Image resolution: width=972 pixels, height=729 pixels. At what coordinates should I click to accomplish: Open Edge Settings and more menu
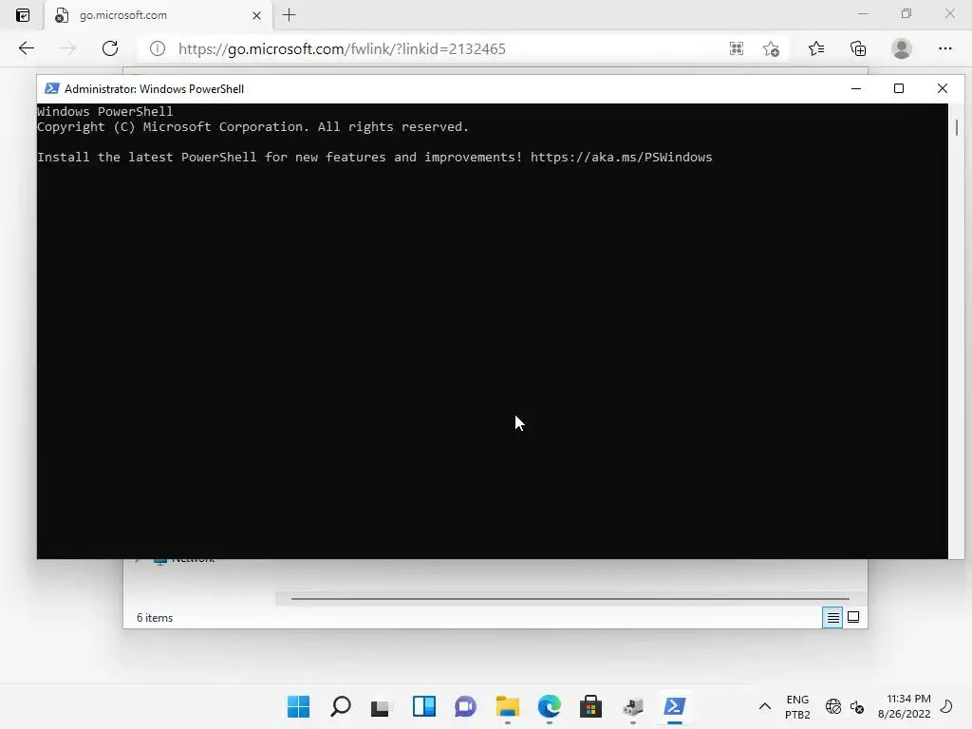pyautogui.click(x=944, y=48)
